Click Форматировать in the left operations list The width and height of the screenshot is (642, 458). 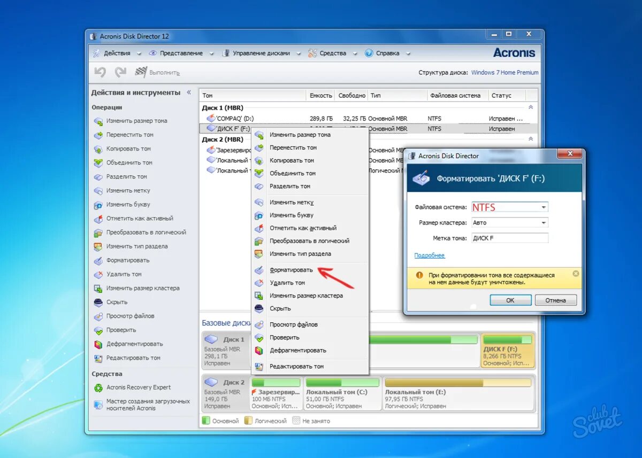(x=128, y=261)
